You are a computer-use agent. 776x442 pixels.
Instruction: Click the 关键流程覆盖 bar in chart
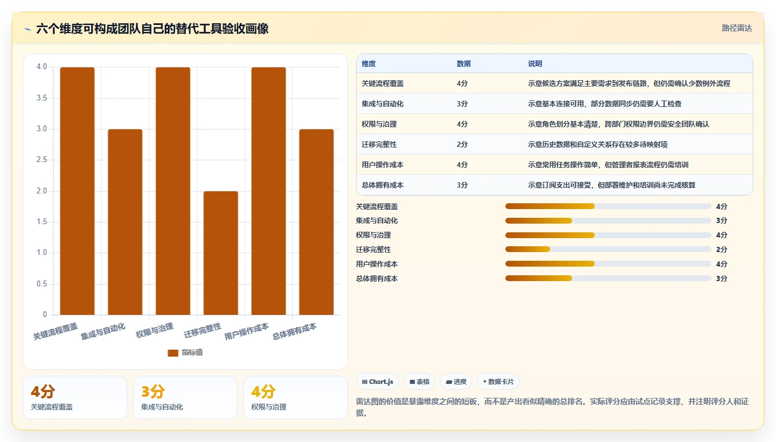point(77,191)
